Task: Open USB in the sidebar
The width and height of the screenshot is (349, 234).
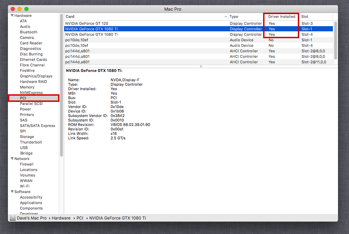Action: pyautogui.click(x=24, y=148)
